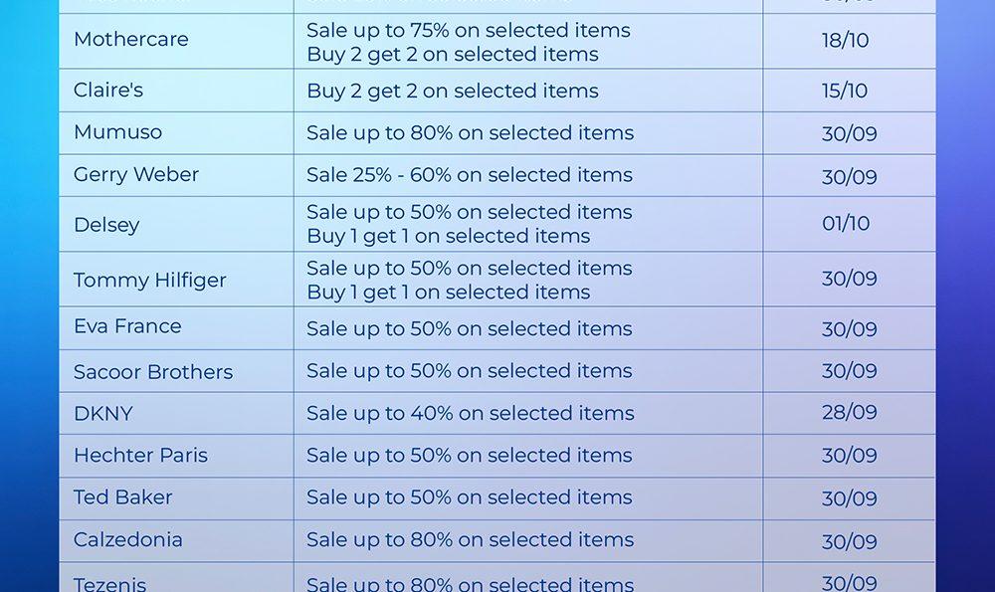Click the Ted Baker brand name
Viewport: 995px width, 592px height.
tap(123, 497)
